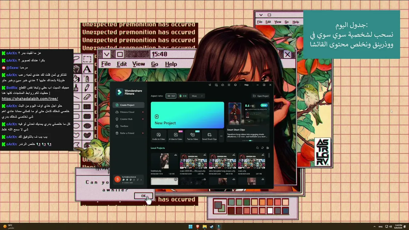Click the Filmora taskbar icon
This screenshot has height=230, width=409.
(x=219, y=226)
